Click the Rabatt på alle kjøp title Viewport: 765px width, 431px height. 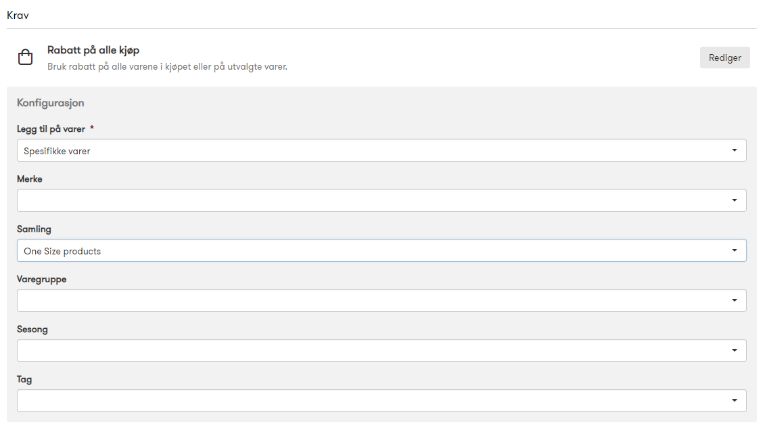(x=93, y=50)
